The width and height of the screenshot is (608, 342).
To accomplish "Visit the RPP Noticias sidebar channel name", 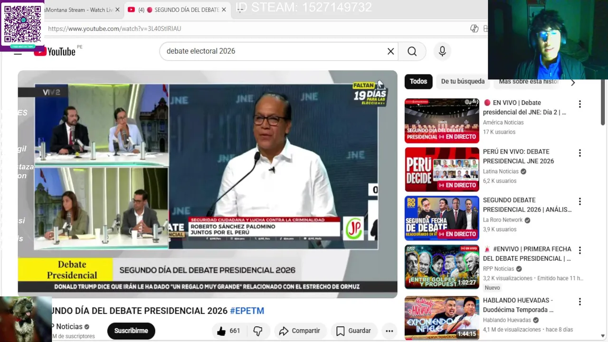I will coord(498,269).
